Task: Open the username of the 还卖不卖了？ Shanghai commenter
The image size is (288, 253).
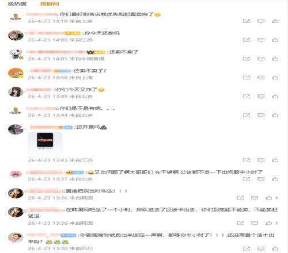Action: pos(40,71)
